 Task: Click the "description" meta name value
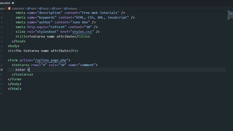pos(50,13)
